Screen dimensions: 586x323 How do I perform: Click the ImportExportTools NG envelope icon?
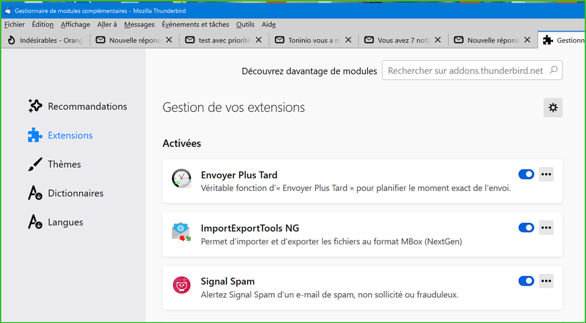181,232
